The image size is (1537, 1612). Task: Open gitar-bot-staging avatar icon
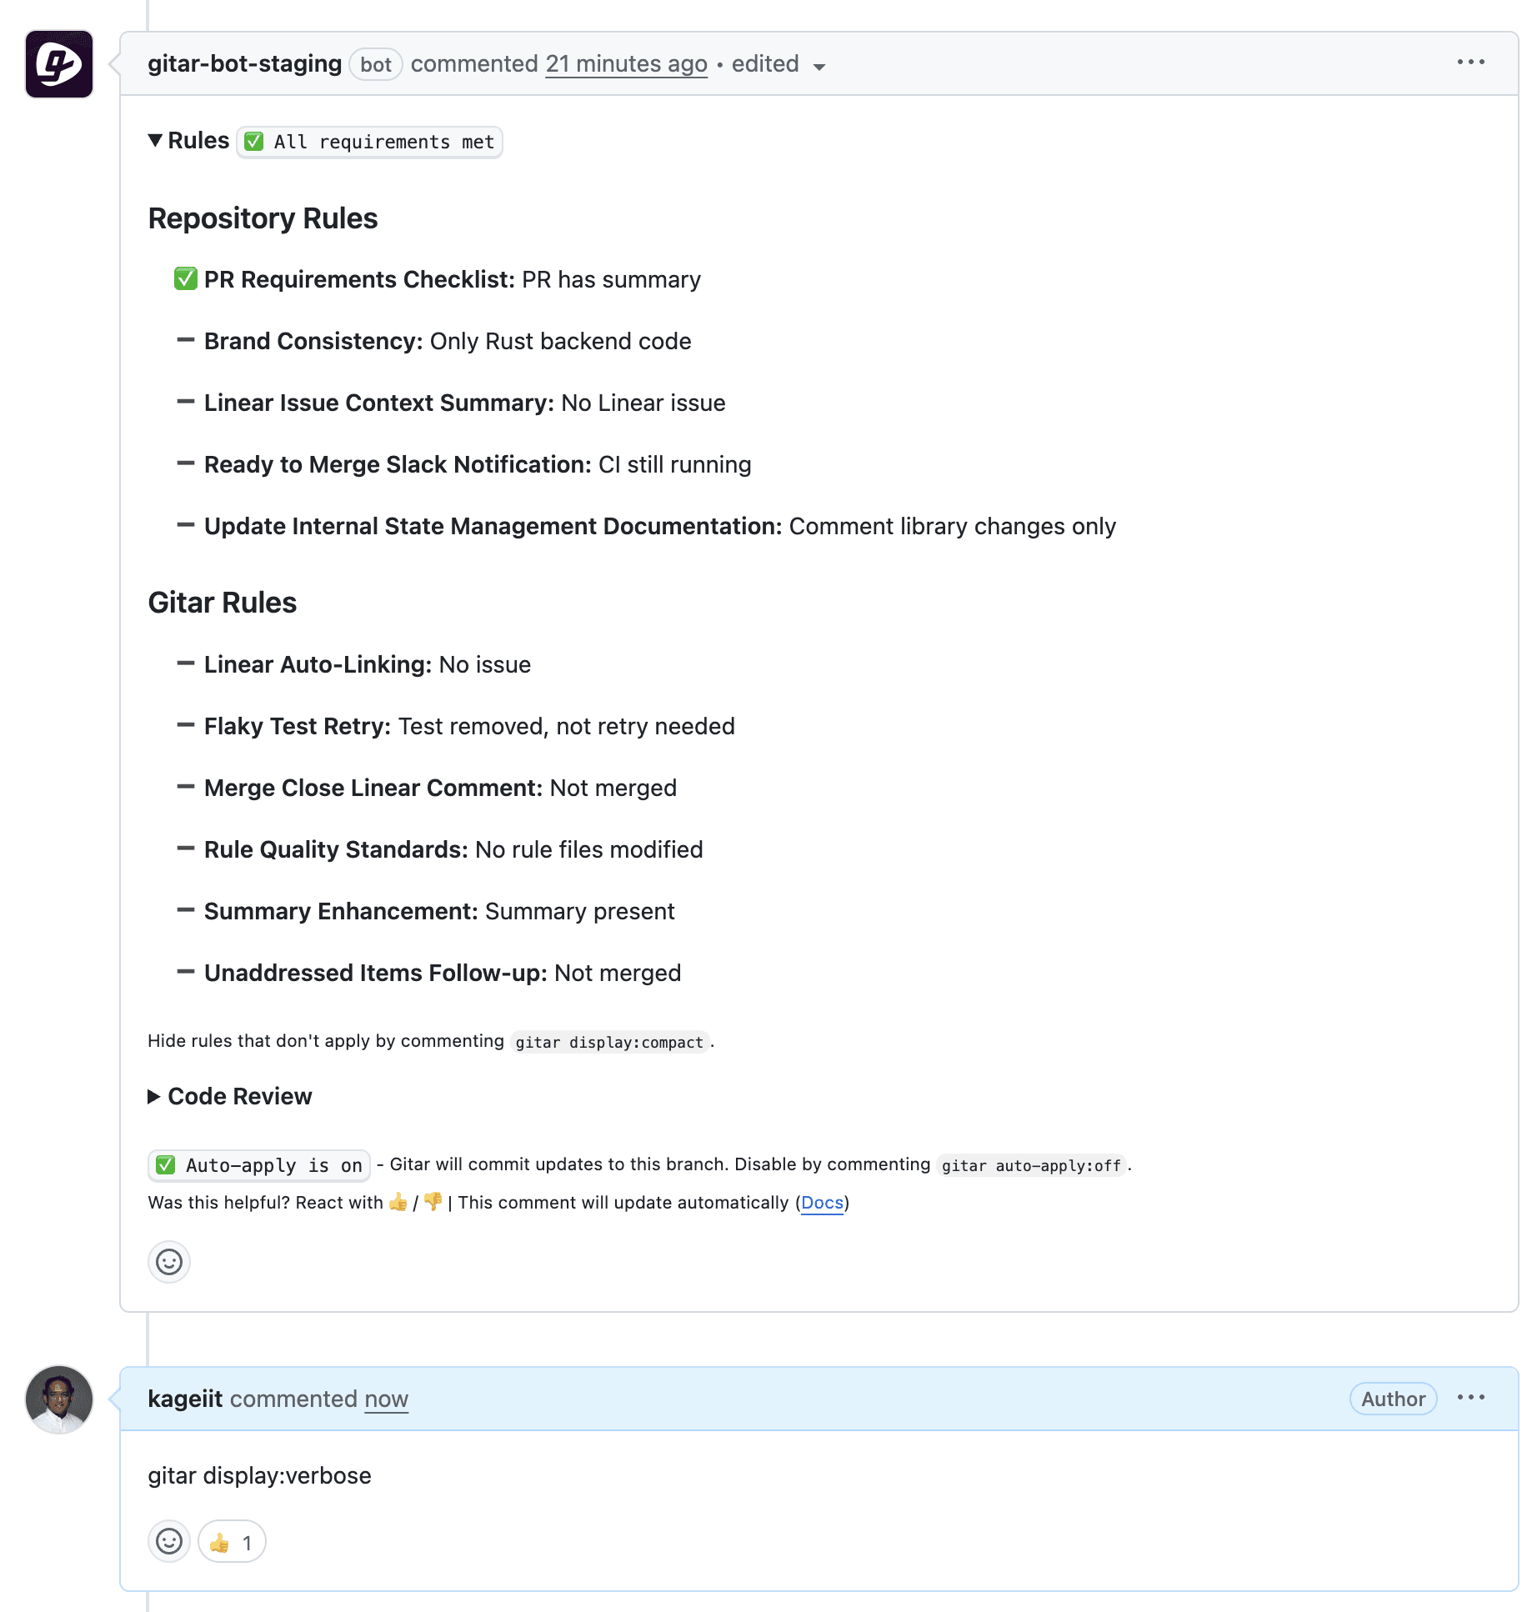(59, 64)
